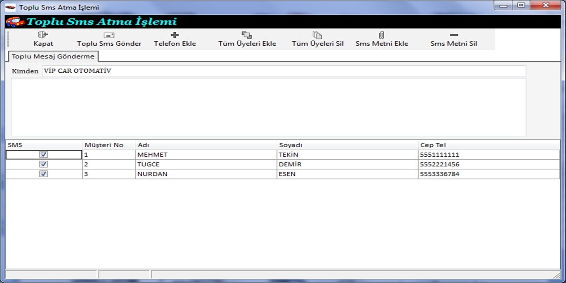
Task: Click inside the empty SMS message text area
Action: (268, 107)
